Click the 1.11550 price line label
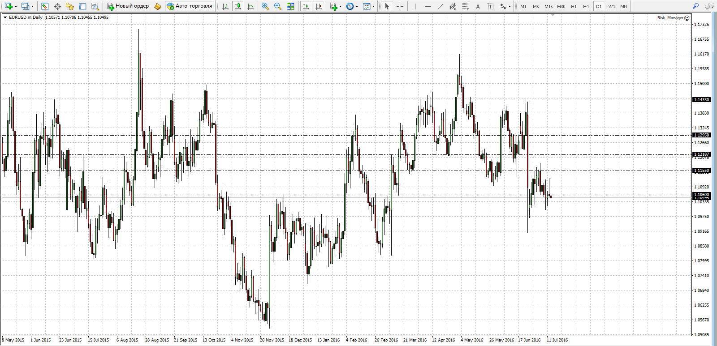This screenshot has height=346, width=717. (x=701, y=171)
